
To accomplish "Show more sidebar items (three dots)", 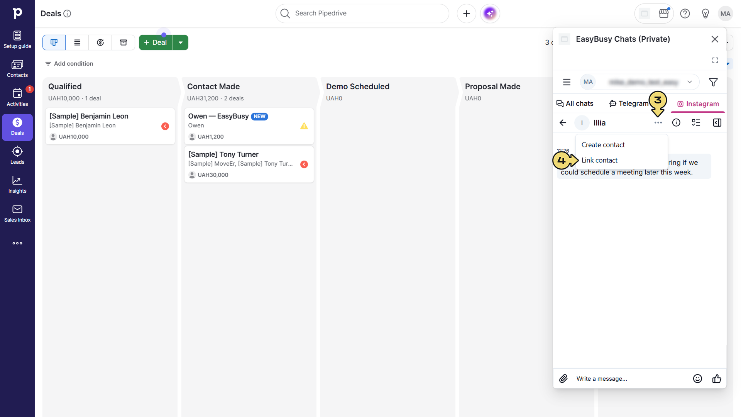I will 17,243.
